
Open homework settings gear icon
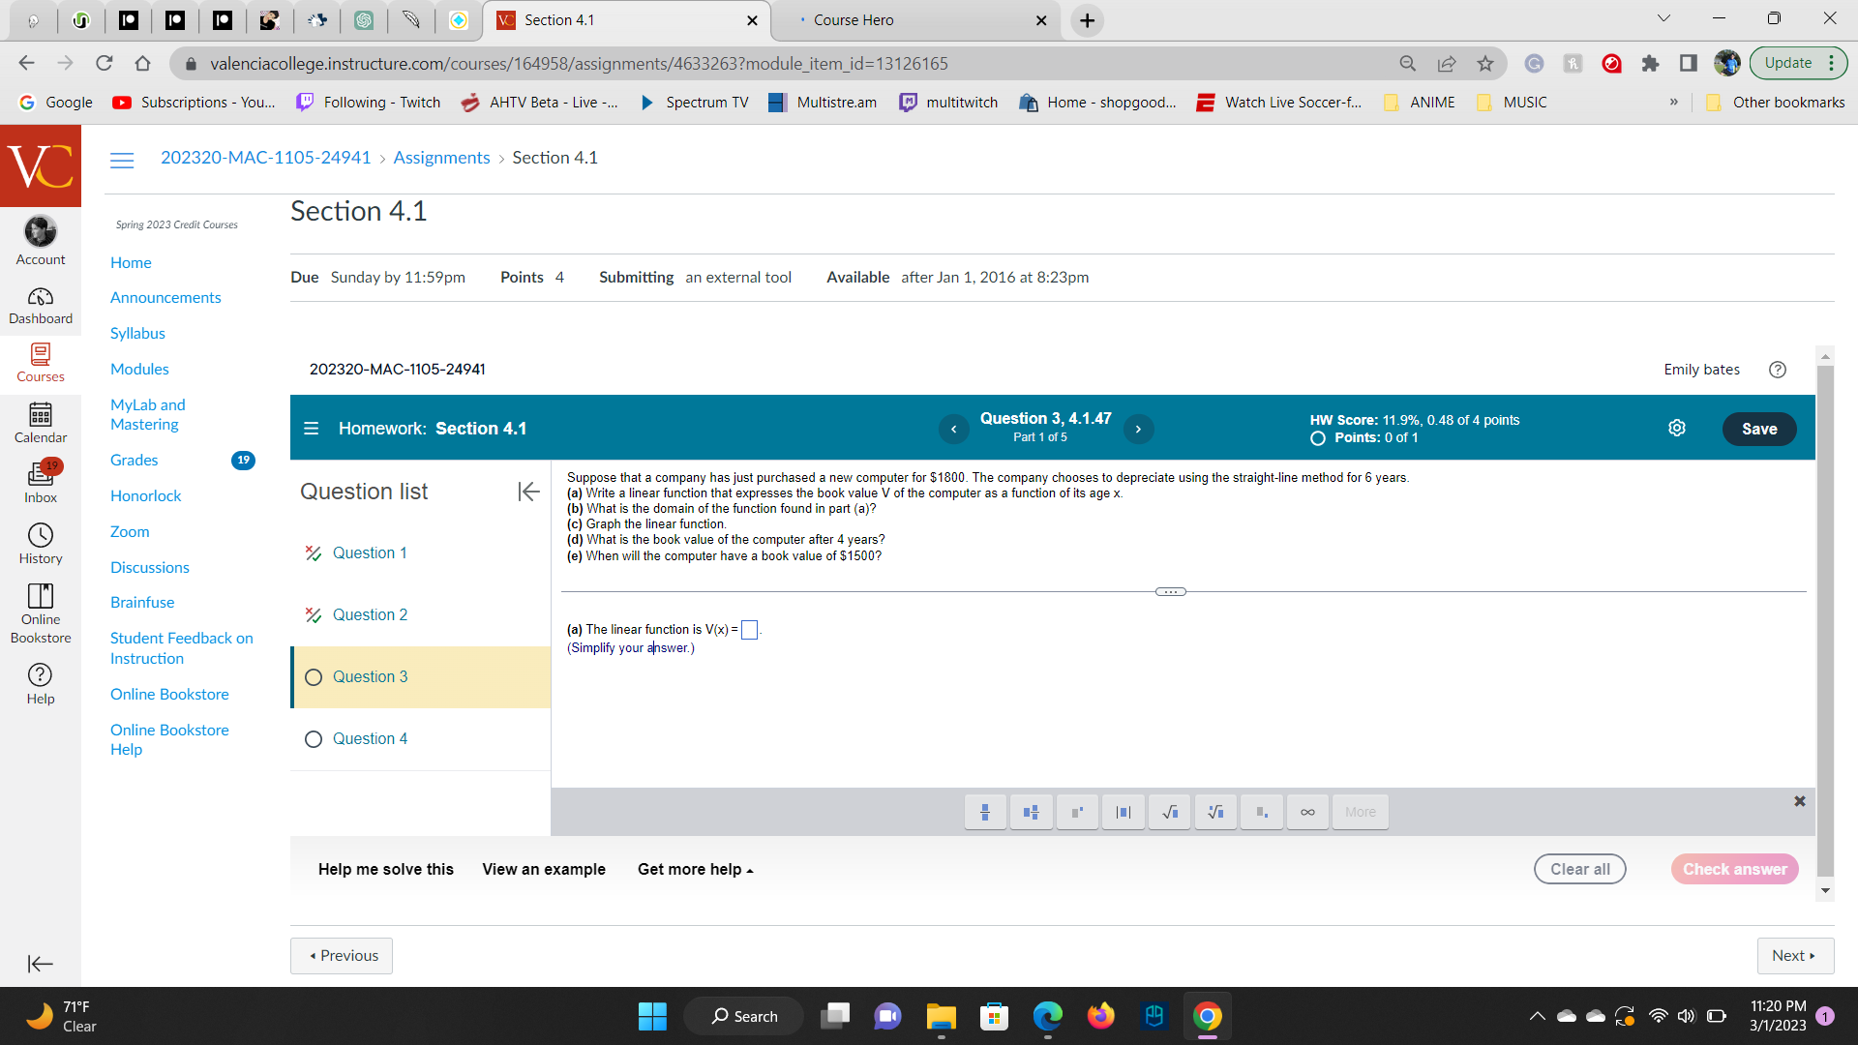[1677, 428]
